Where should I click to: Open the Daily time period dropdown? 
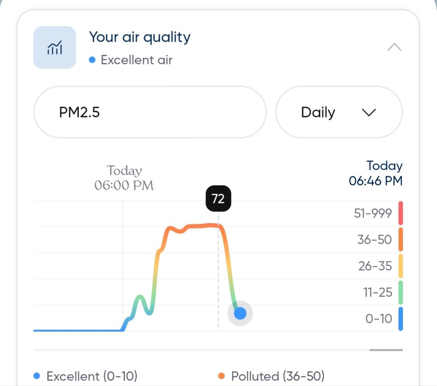[339, 112]
